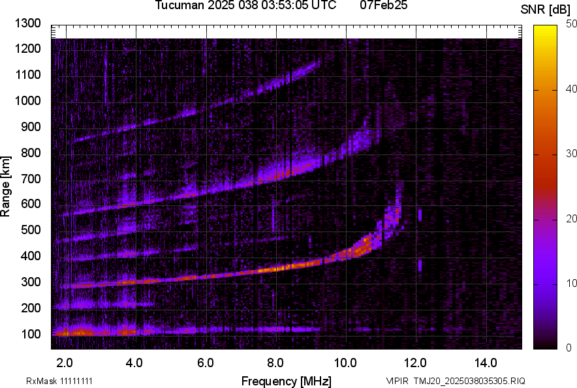Click colorbar tick value 50

(571, 24)
